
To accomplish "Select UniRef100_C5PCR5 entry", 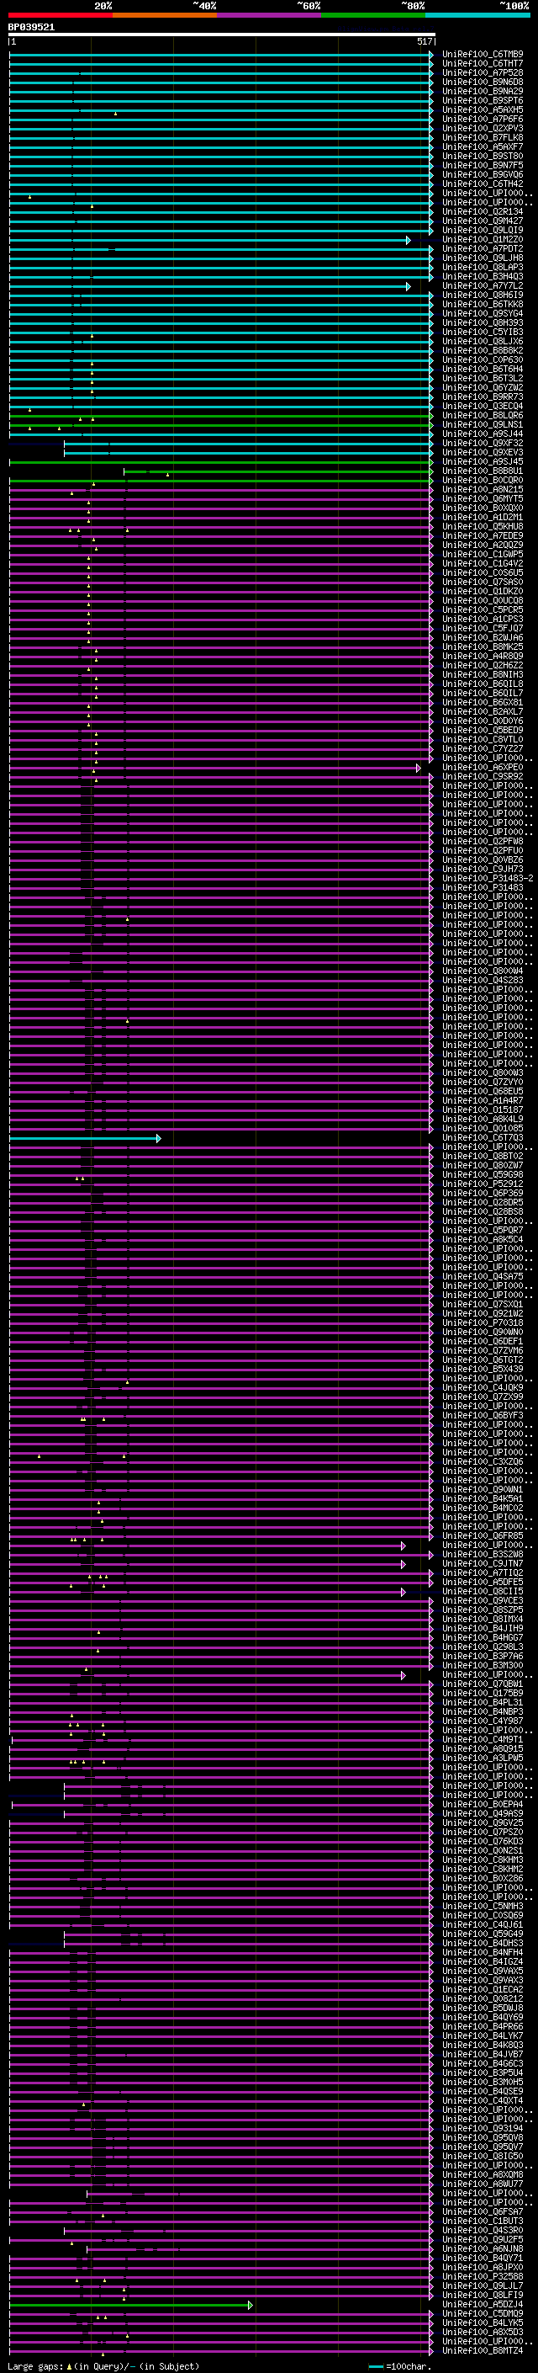I will pos(483,609).
